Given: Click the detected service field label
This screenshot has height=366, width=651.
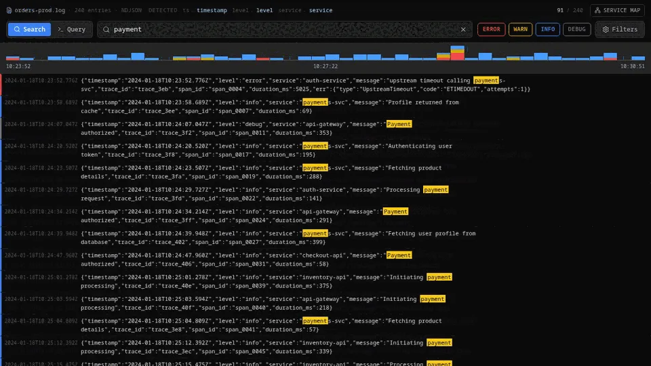Looking at the screenshot, I should [321, 10].
